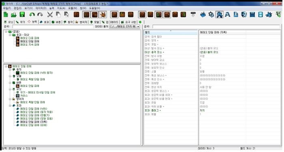
Task: Switch to the 요구 사항 data tab
Action: pos(129,22)
